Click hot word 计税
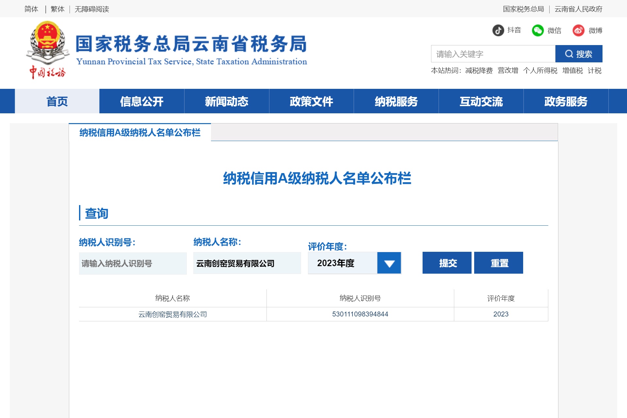627x418 pixels. click(595, 71)
